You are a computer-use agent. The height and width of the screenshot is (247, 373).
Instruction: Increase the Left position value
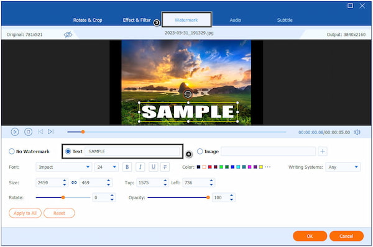point(211,181)
